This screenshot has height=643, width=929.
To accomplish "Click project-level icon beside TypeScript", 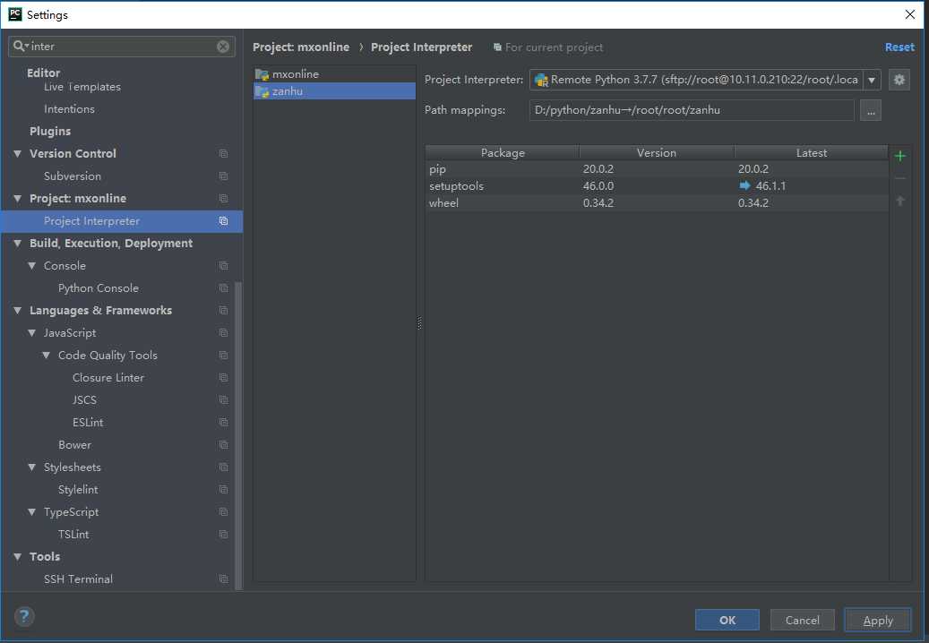I will tap(223, 512).
